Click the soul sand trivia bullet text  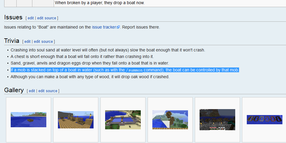[108, 50]
